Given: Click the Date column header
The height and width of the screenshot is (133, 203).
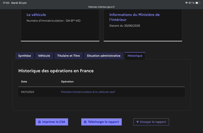Looking at the screenshot, I should coord(24,82).
